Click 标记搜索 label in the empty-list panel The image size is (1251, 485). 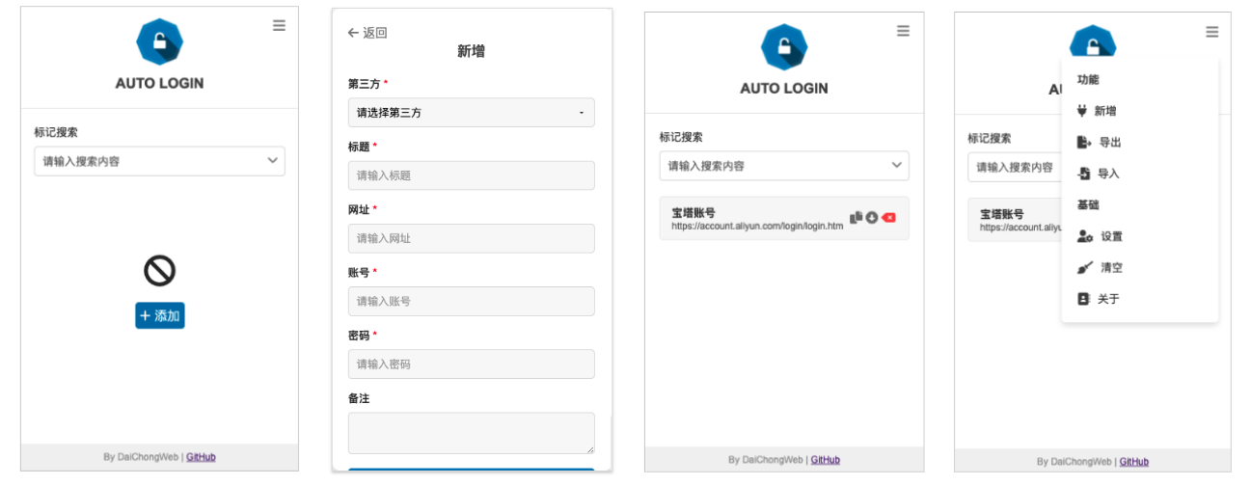coord(56,132)
